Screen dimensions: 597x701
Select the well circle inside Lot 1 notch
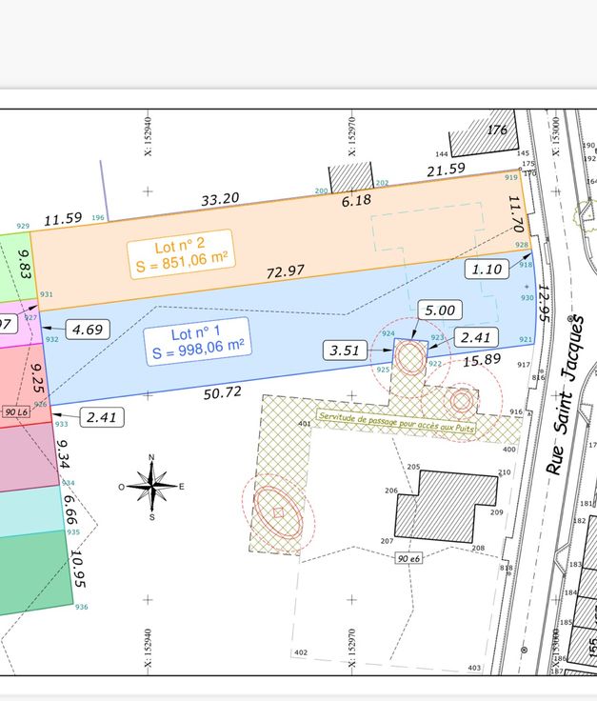point(410,359)
